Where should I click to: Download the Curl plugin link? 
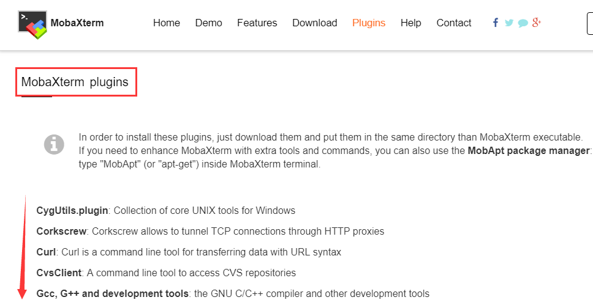pyautogui.click(x=46, y=252)
